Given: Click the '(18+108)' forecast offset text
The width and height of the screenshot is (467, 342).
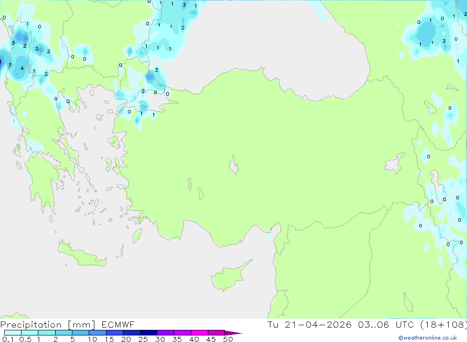Looking at the screenshot, I should [x=444, y=324].
